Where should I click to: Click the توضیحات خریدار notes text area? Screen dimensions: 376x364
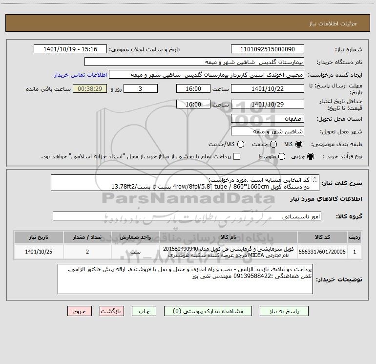click(185, 279)
